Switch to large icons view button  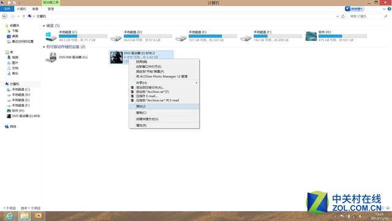tap(388, 208)
